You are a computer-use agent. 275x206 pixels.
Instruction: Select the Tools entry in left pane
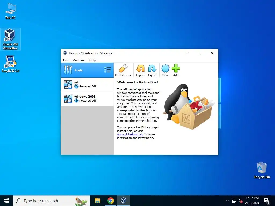[87, 70]
